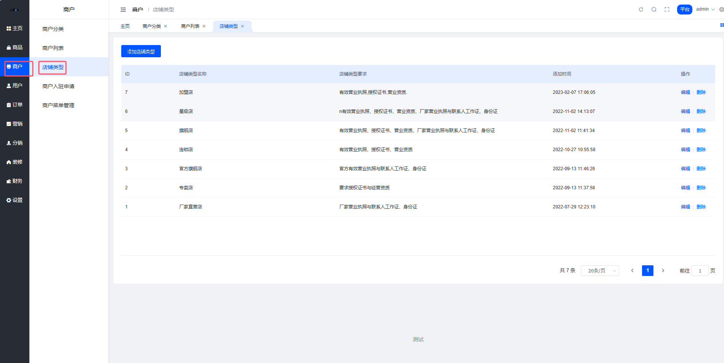Screen dimensions: 724x363
Task: Expand the admin user dropdown
Action: click(705, 9)
